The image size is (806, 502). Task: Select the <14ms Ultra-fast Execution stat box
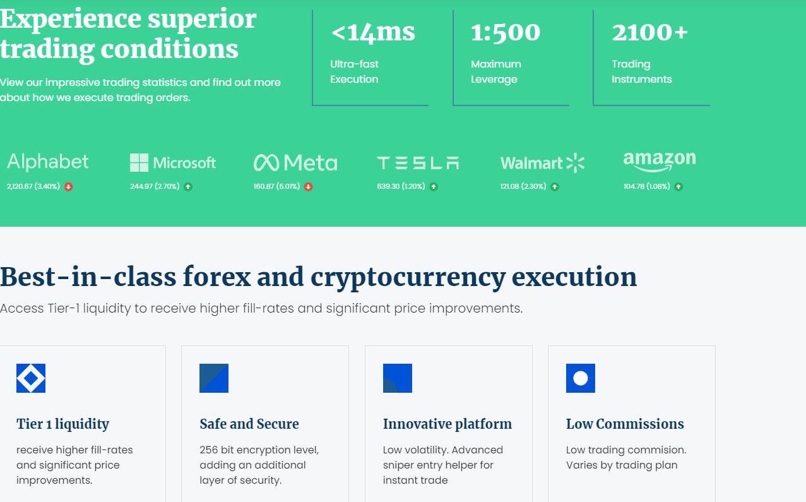click(x=370, y=58)
